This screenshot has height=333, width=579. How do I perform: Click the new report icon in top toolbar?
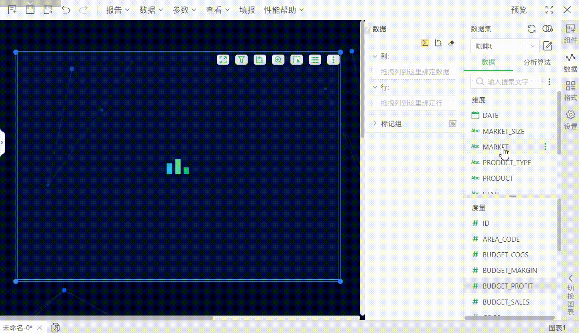pyautogui.click(x=12, y=10)
